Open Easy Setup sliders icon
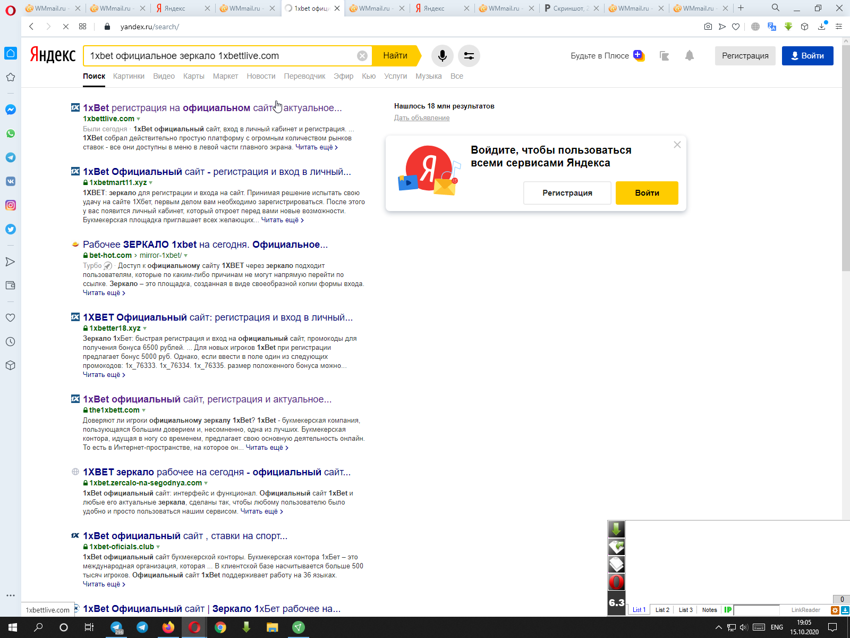Image resolution: width=850 pixels, height=638 pixels. [x=839, y=27]
